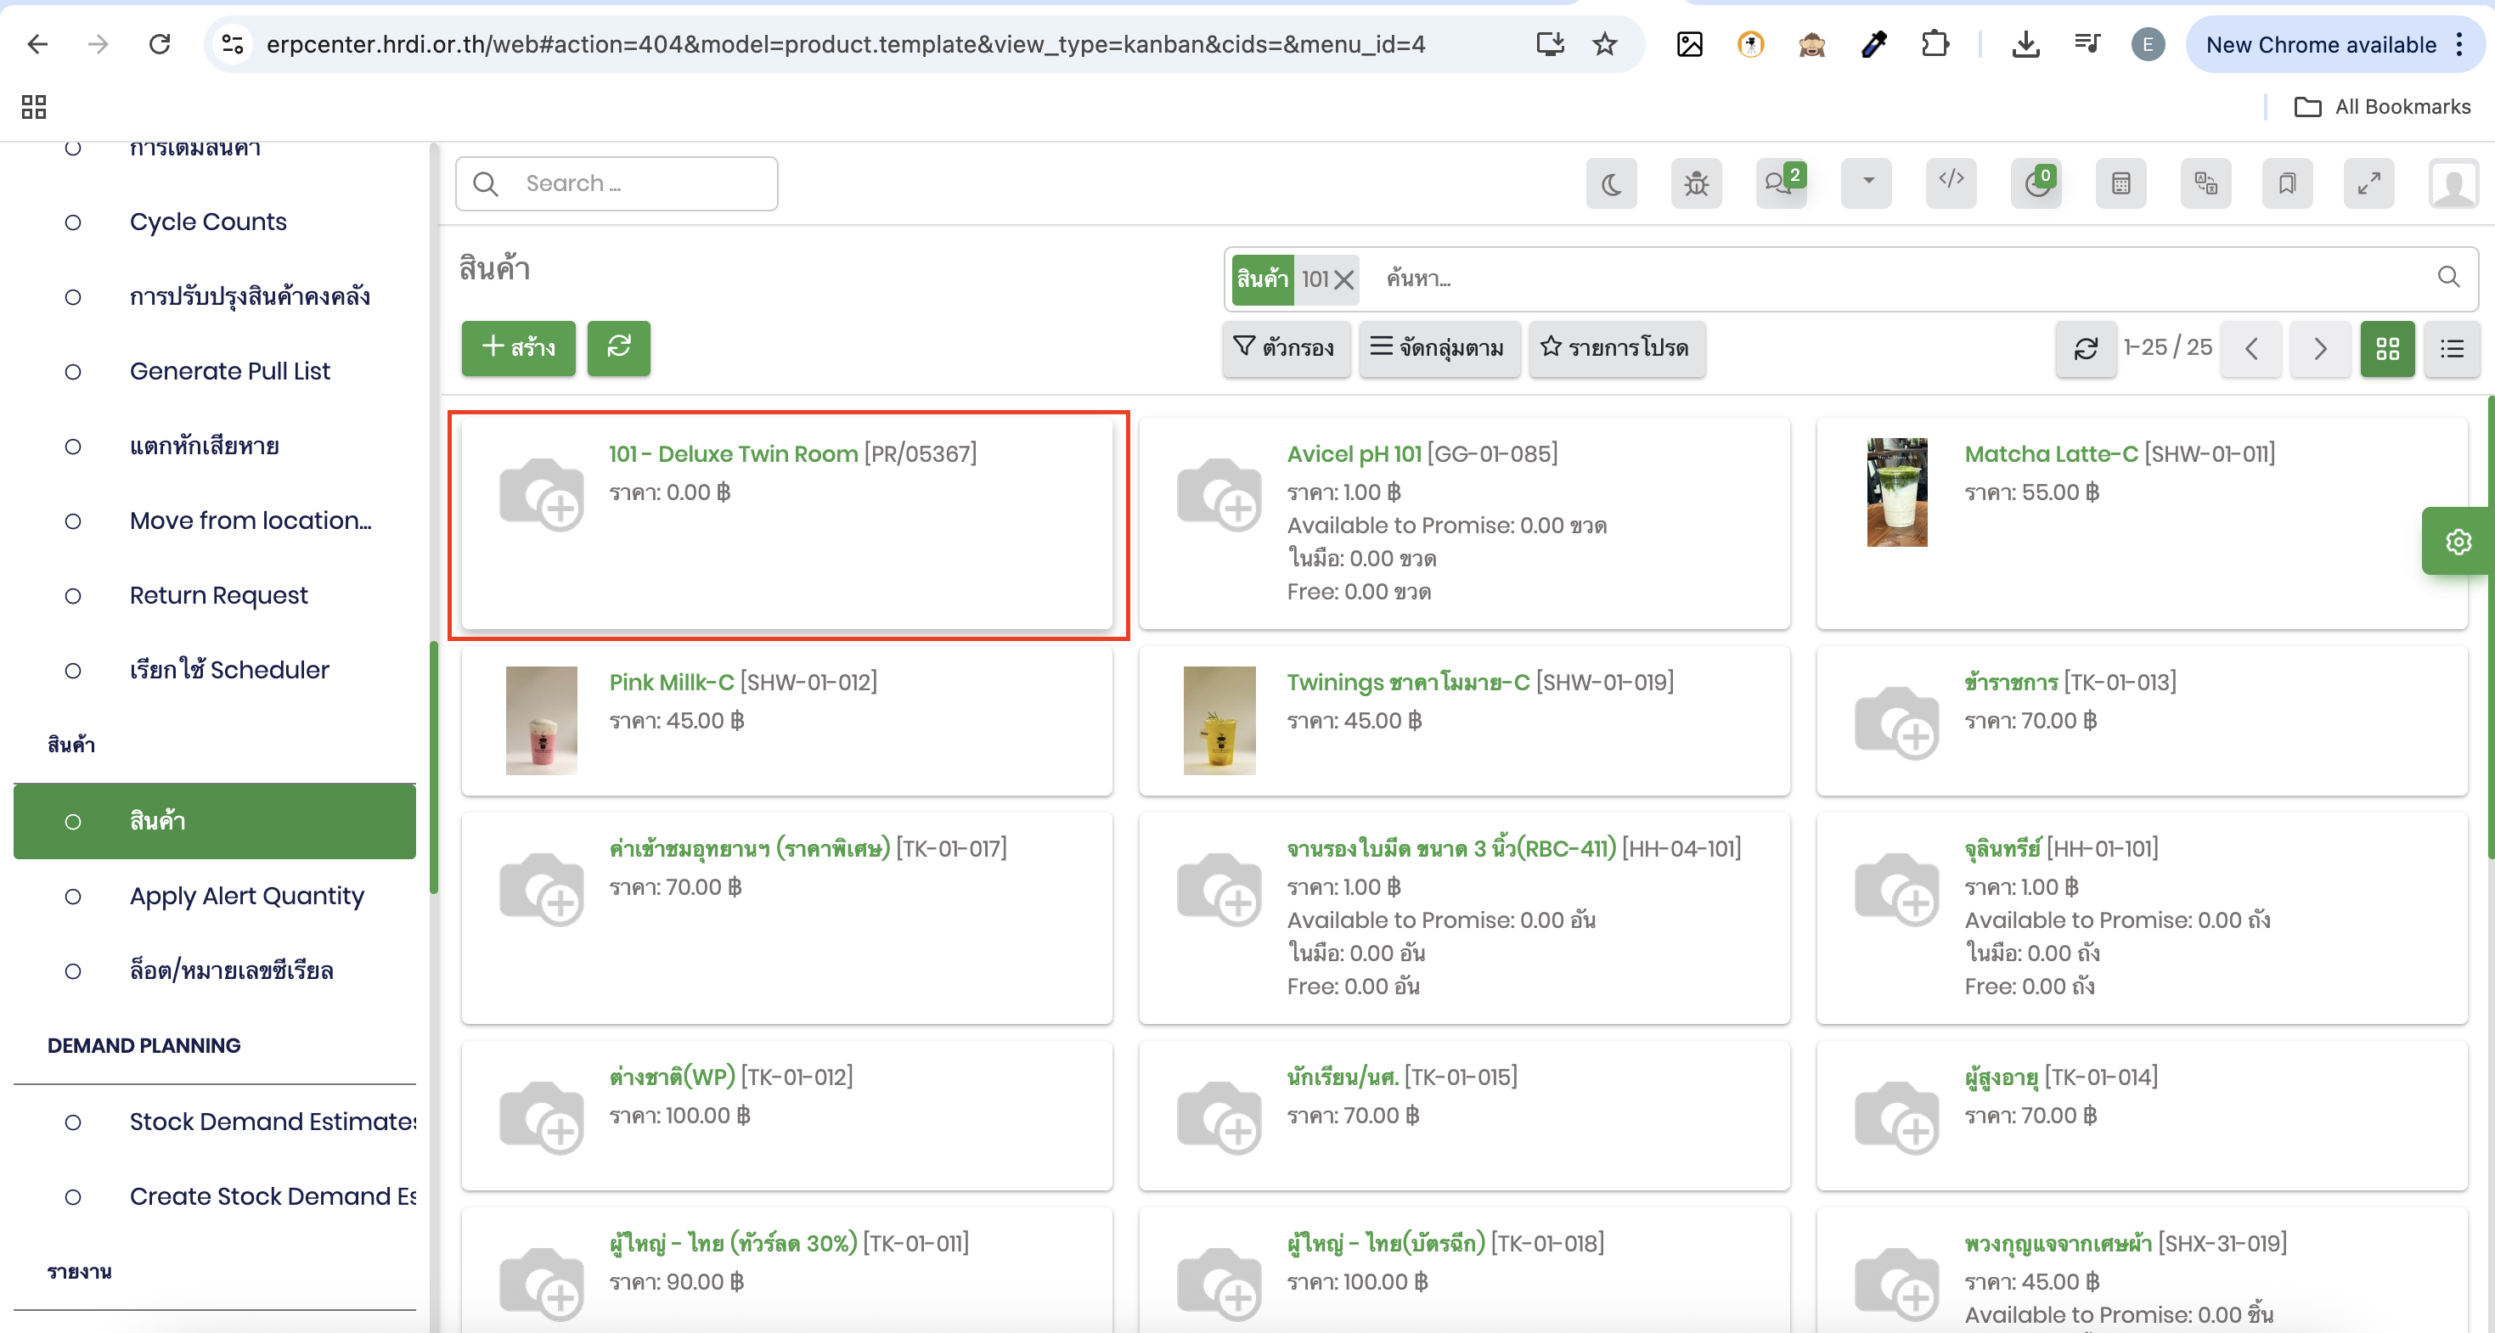Image resolution: width=2495 pixels, height=1333 pixels.
Task: Select Apply Alert Quantity in sidebar
Action: coord(247,896)
